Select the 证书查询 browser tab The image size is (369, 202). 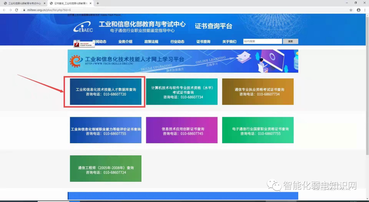(70, 3)
